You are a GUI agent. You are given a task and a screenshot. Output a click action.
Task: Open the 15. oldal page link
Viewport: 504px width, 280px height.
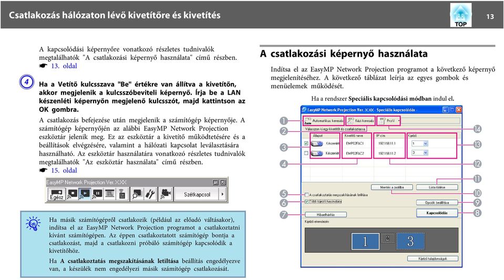point(64,170)
